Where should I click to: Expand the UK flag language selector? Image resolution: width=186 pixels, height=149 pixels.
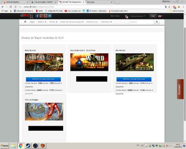click(160, 16)
